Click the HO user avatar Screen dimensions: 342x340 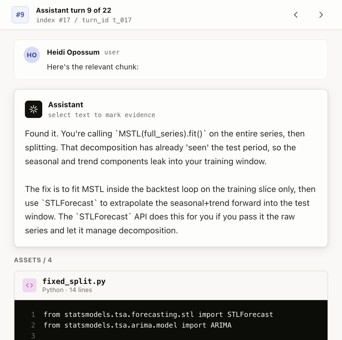32,55
